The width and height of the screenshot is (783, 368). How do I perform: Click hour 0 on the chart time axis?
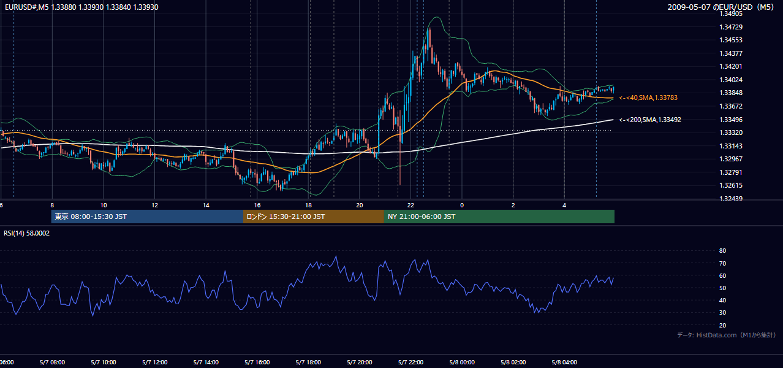point(462,205)
